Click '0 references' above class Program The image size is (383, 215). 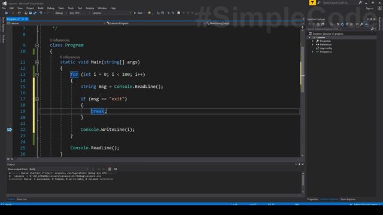click(x=59, y=40)
